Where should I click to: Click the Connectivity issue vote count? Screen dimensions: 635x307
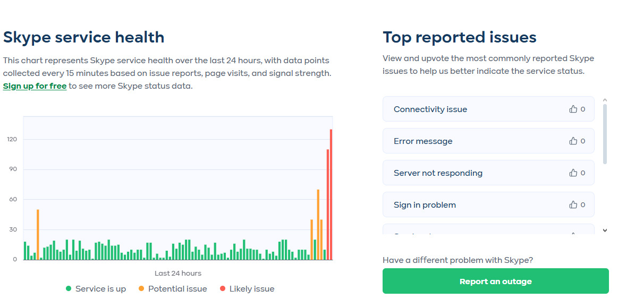(x=583, y=109)
